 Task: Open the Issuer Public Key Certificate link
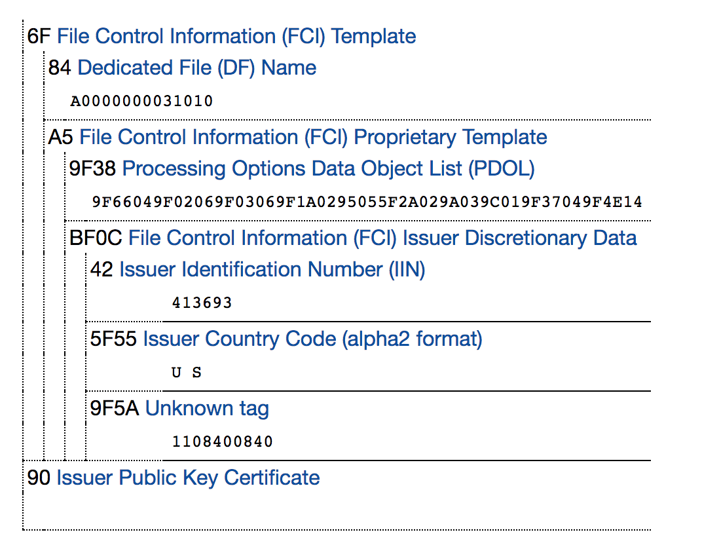pyautogui.click(x=188, y=478)
